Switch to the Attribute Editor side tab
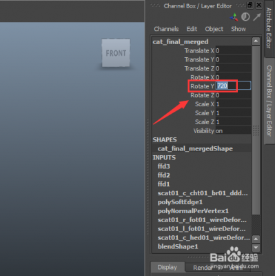Image resolution: width=275 pixels, height=276 pixels. tap(269, 28)
